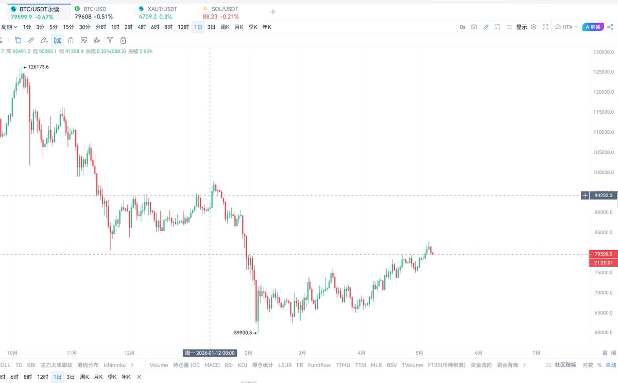The image size is (618, 383).
Task: Toggle the 对数 logarithmic scale
Action: point(588,365)
